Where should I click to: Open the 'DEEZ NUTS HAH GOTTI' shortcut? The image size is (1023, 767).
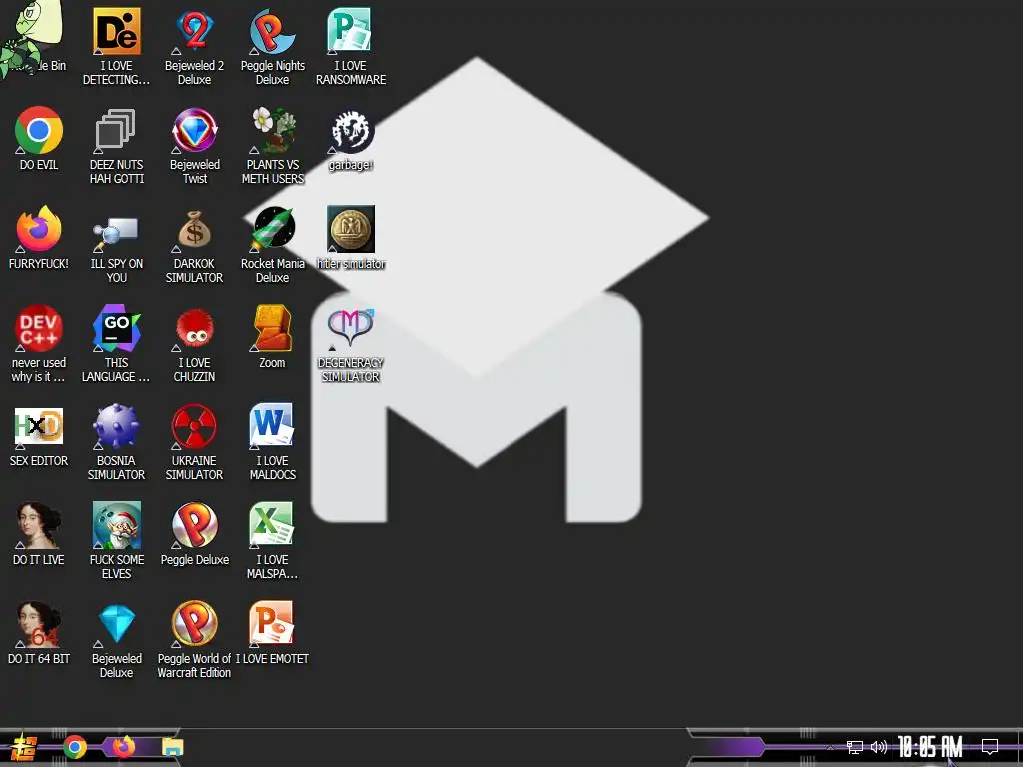116,146
